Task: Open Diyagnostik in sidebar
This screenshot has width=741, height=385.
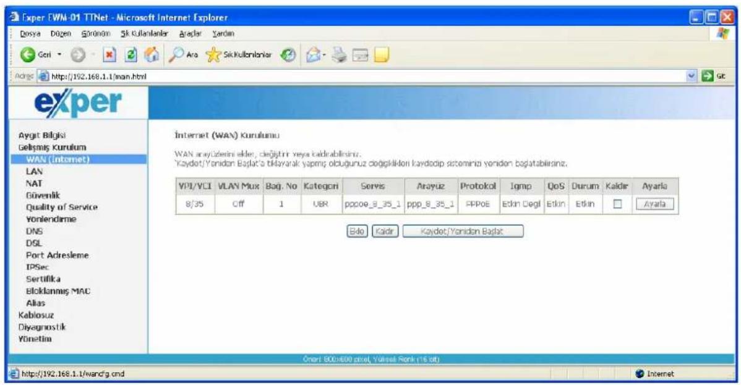Action: 42,327
